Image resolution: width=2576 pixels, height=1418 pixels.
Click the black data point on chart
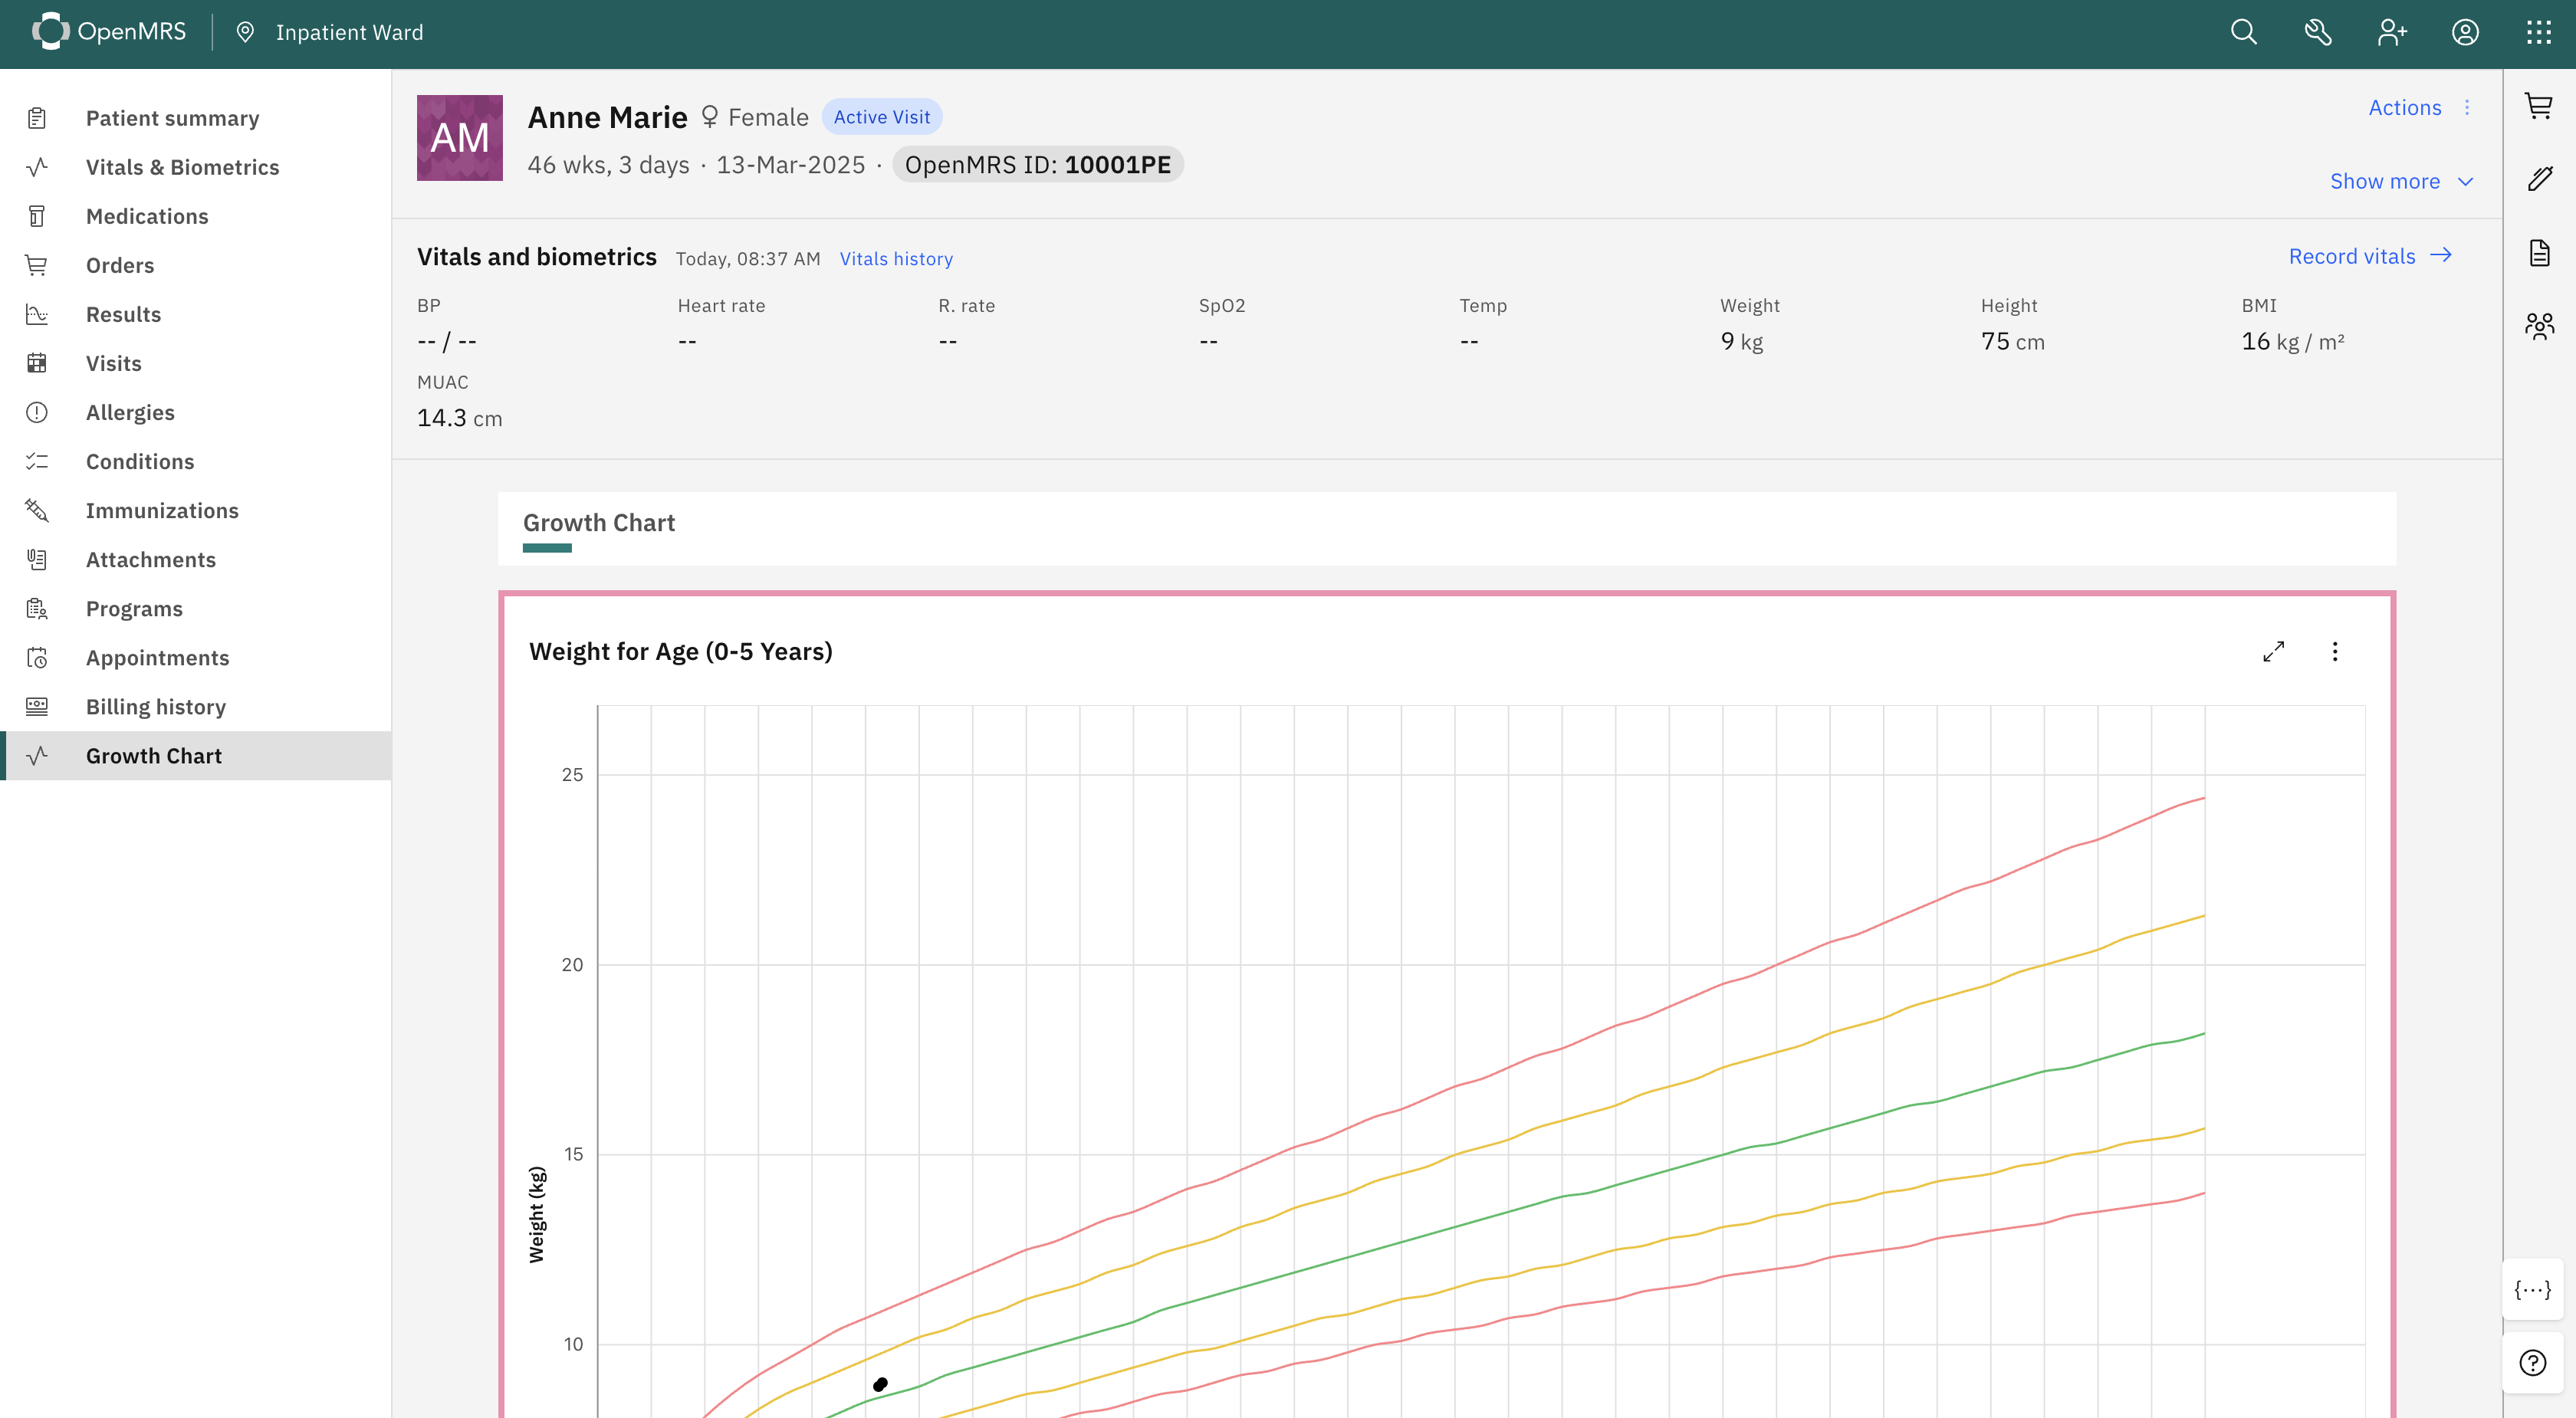tap(880, 1384)
